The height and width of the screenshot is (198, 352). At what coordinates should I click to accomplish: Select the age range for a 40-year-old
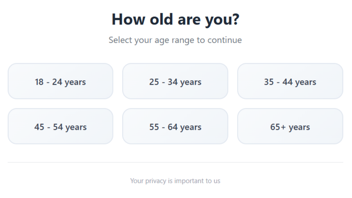point(290,81)
